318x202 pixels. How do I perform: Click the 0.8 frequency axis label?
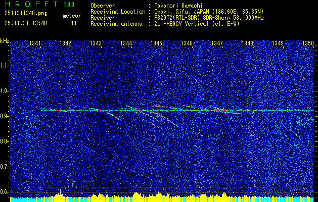click(4, 141)
